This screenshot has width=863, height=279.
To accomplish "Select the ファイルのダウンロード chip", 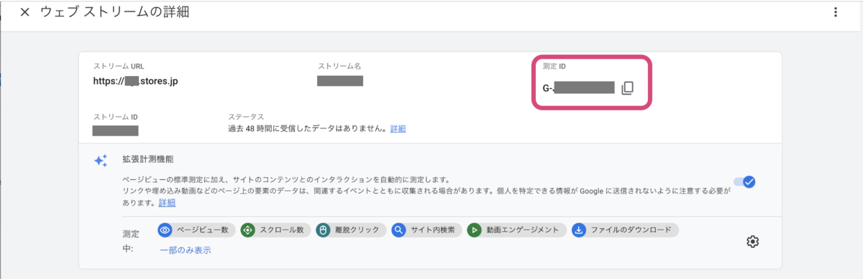I will coord(625,230).
